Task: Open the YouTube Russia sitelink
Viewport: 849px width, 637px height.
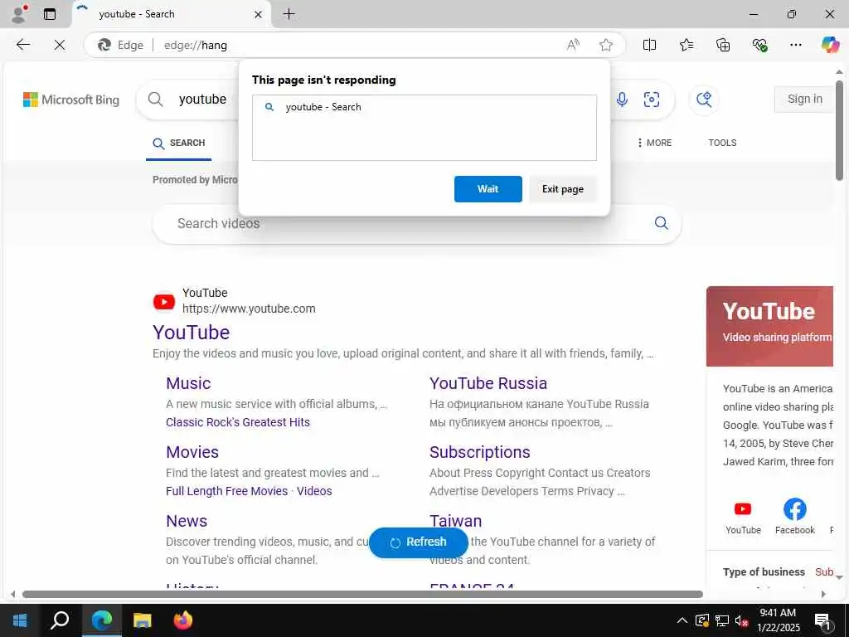Action: pos(488,383)
